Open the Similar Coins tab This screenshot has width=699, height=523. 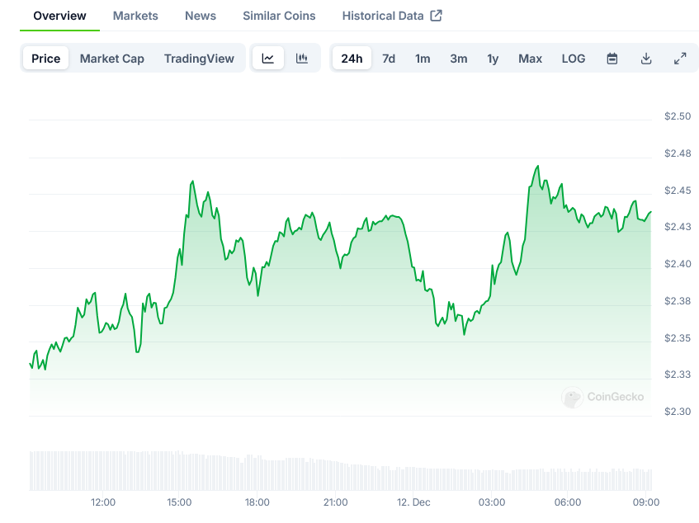click(279, 16)
